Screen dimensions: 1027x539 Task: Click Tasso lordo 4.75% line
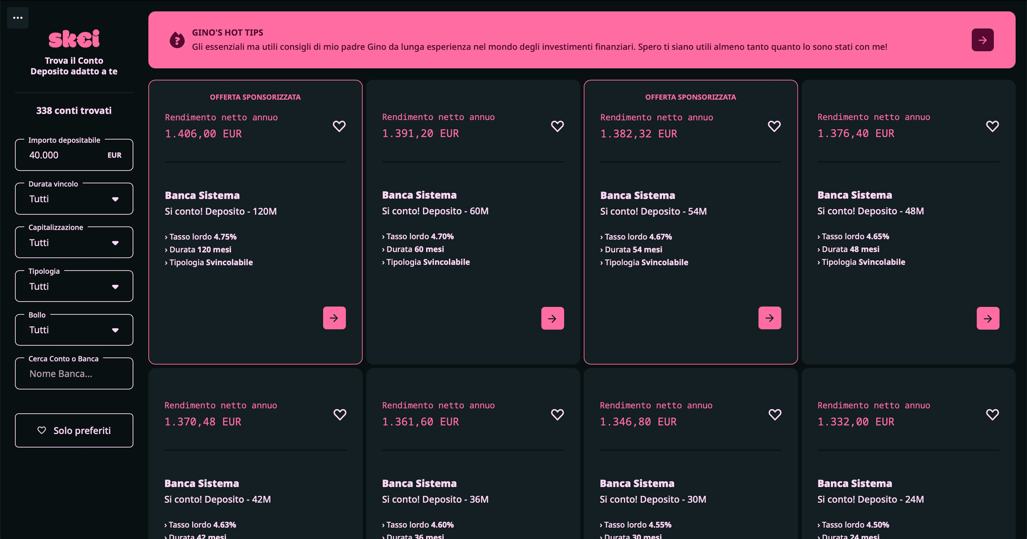[200, 237]
